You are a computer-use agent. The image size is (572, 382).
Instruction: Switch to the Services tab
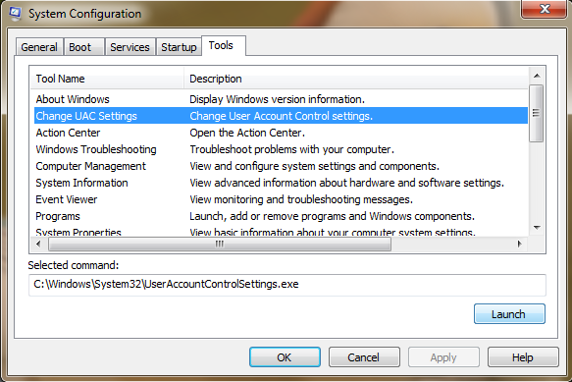tap(130, 47)
